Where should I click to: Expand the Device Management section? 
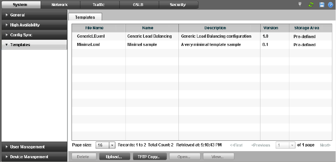click(33, 157)
